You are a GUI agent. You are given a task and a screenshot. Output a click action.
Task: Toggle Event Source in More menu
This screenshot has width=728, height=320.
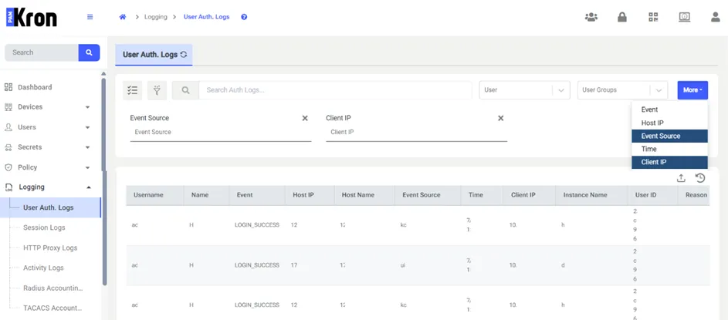(x=669, y=136)
